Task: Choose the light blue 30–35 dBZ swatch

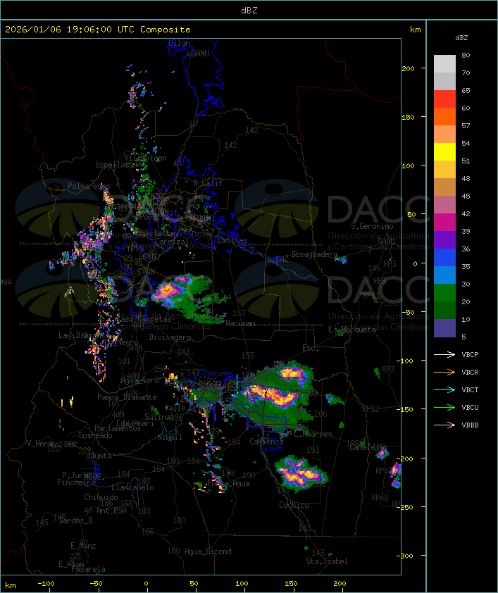Action: click(444, 275)
